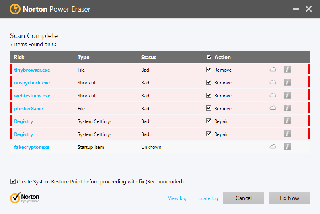Close the Norton Power Eraser window
Viewport: 320px width, 214px height.
coord(309,9)
